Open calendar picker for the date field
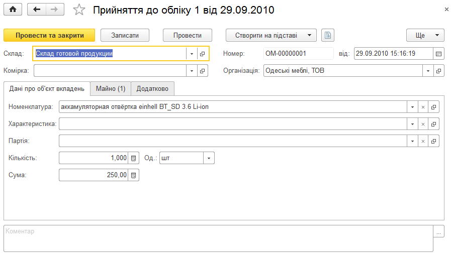Viewport: 451px width, 255px height. point(438,54)
